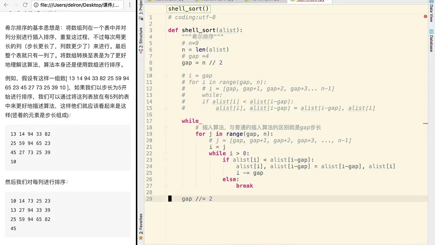435x245 pixels.
Task: Click the '希尔排序' docstring line
Action: pyautogui.click(x=203, y=37)
